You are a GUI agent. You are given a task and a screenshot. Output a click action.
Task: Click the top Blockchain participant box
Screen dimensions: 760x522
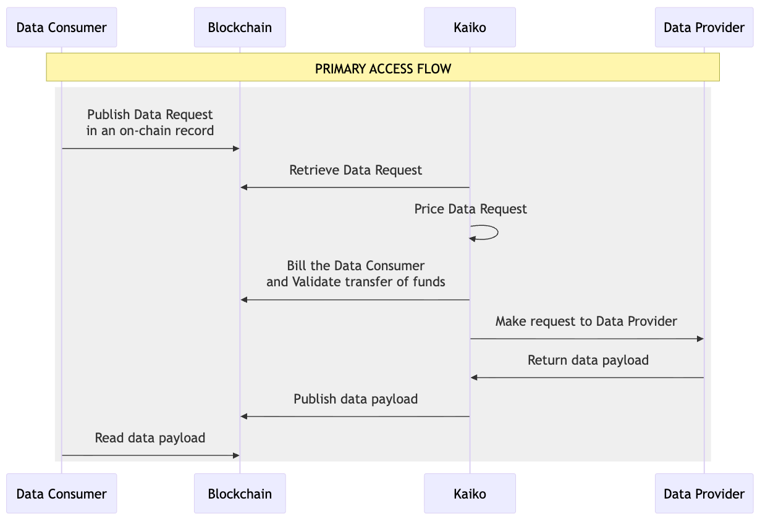click(240, 27)
